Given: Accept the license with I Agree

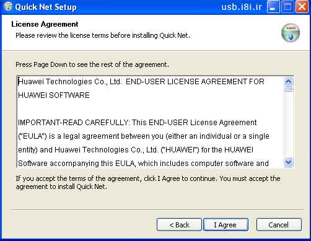Looking at the screenshot, I should pos(226,225).
